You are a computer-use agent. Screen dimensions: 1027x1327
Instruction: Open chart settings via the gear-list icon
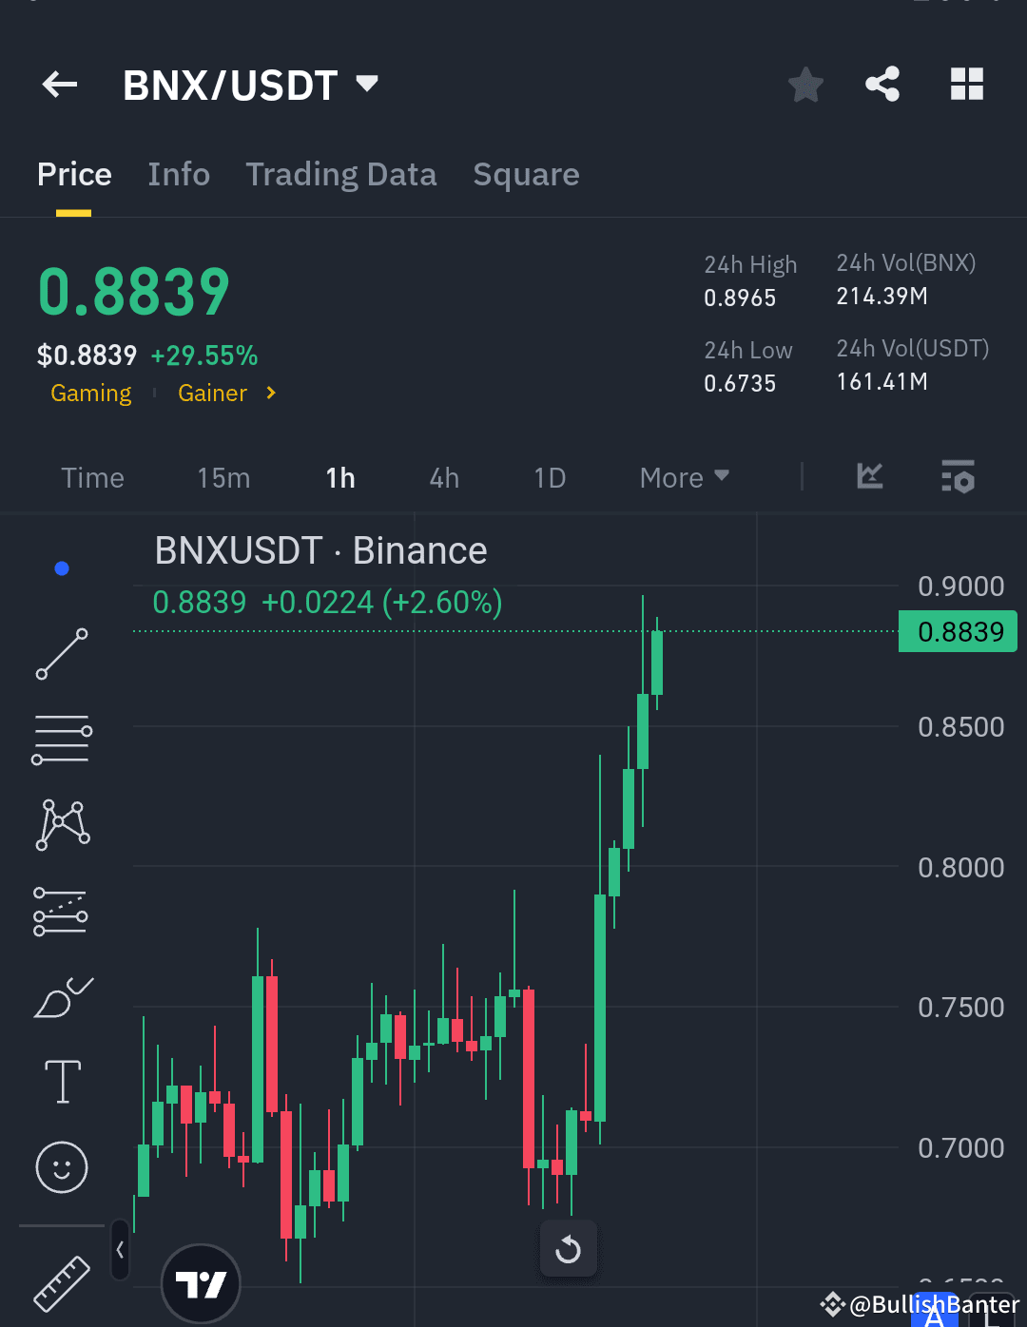coord(958,477)
